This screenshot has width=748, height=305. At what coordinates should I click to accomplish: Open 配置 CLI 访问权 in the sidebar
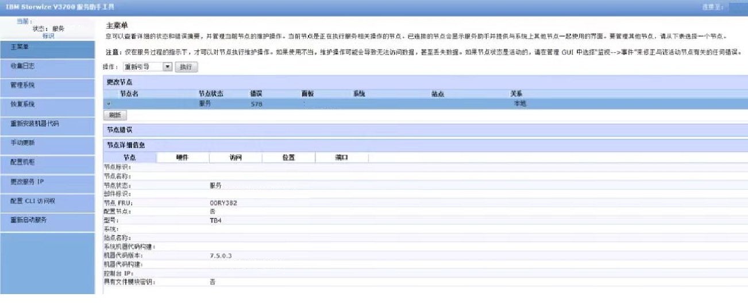tap(47, 201)
